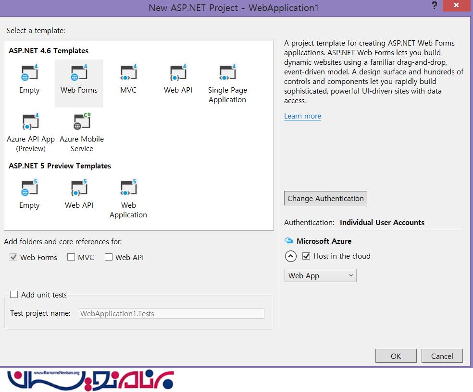Viewport: 473px width, 392px height.
Task: Click the Cancel button
Action: 442,356
